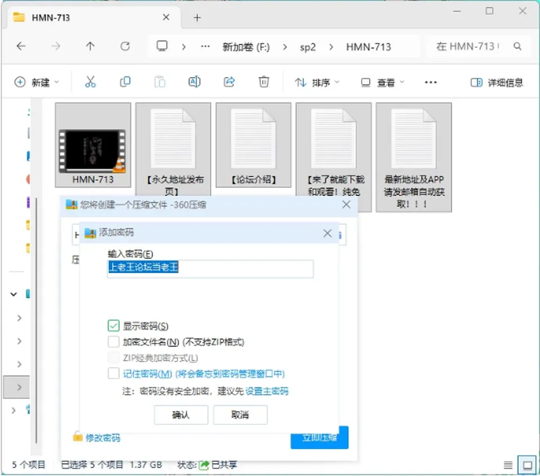Screen dimensions: 540x476
Task: Click 新加卷 (F:) in the breadcrumb
Action: click(x=246, y=47)
